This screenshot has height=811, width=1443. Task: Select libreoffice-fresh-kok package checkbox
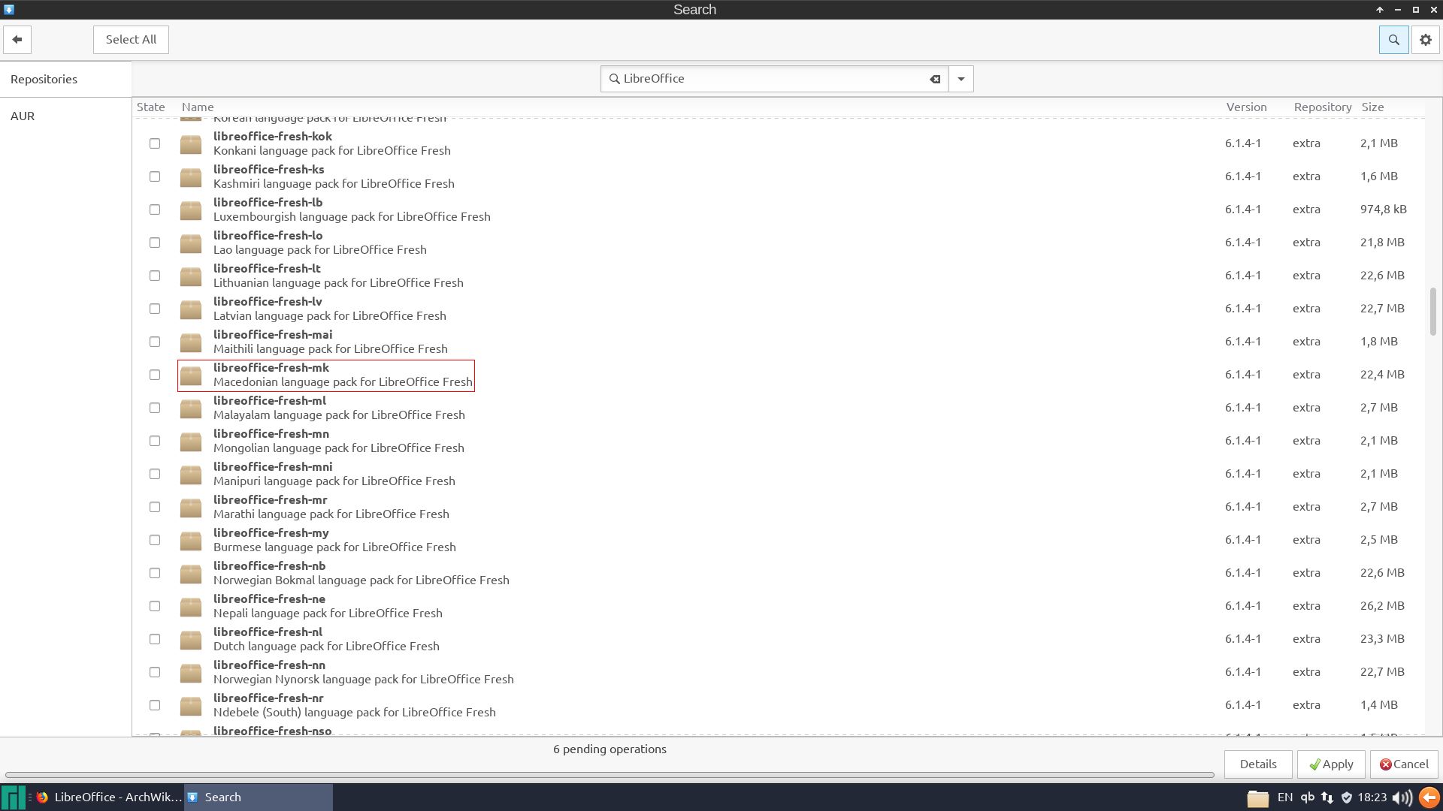(x=155, y=143)
